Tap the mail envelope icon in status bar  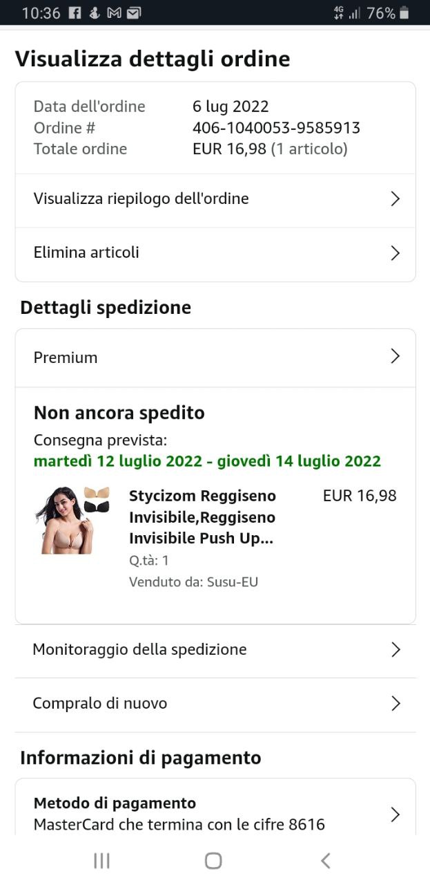tap(135, 13)
